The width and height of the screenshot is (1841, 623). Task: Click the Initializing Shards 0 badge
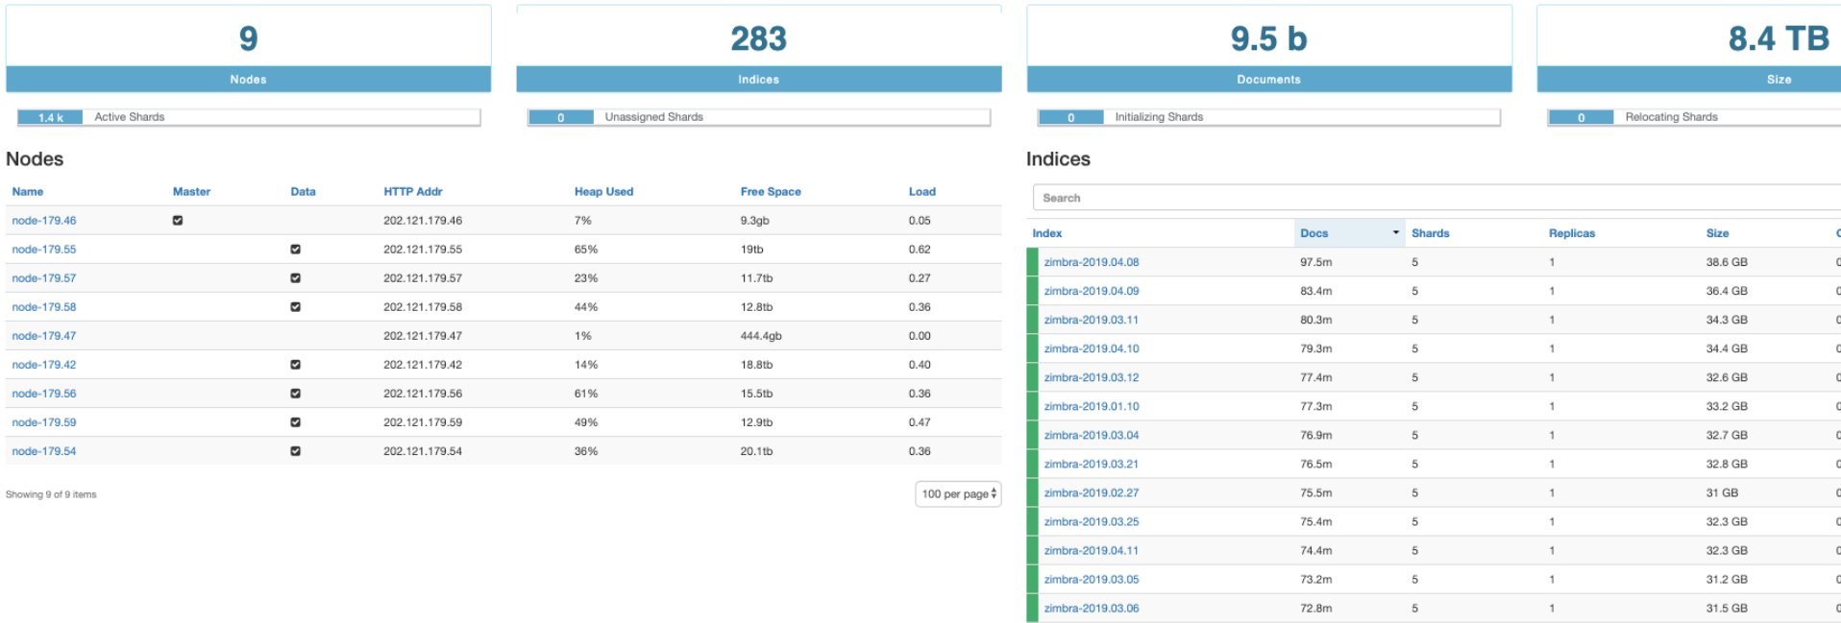click(x=1071, y=117)
